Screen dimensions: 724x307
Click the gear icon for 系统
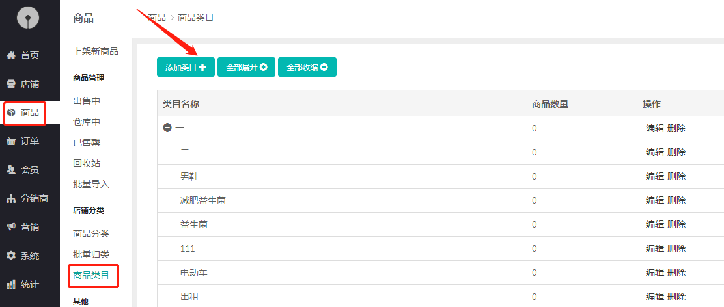pyautogui.click(x=11, y=256)
